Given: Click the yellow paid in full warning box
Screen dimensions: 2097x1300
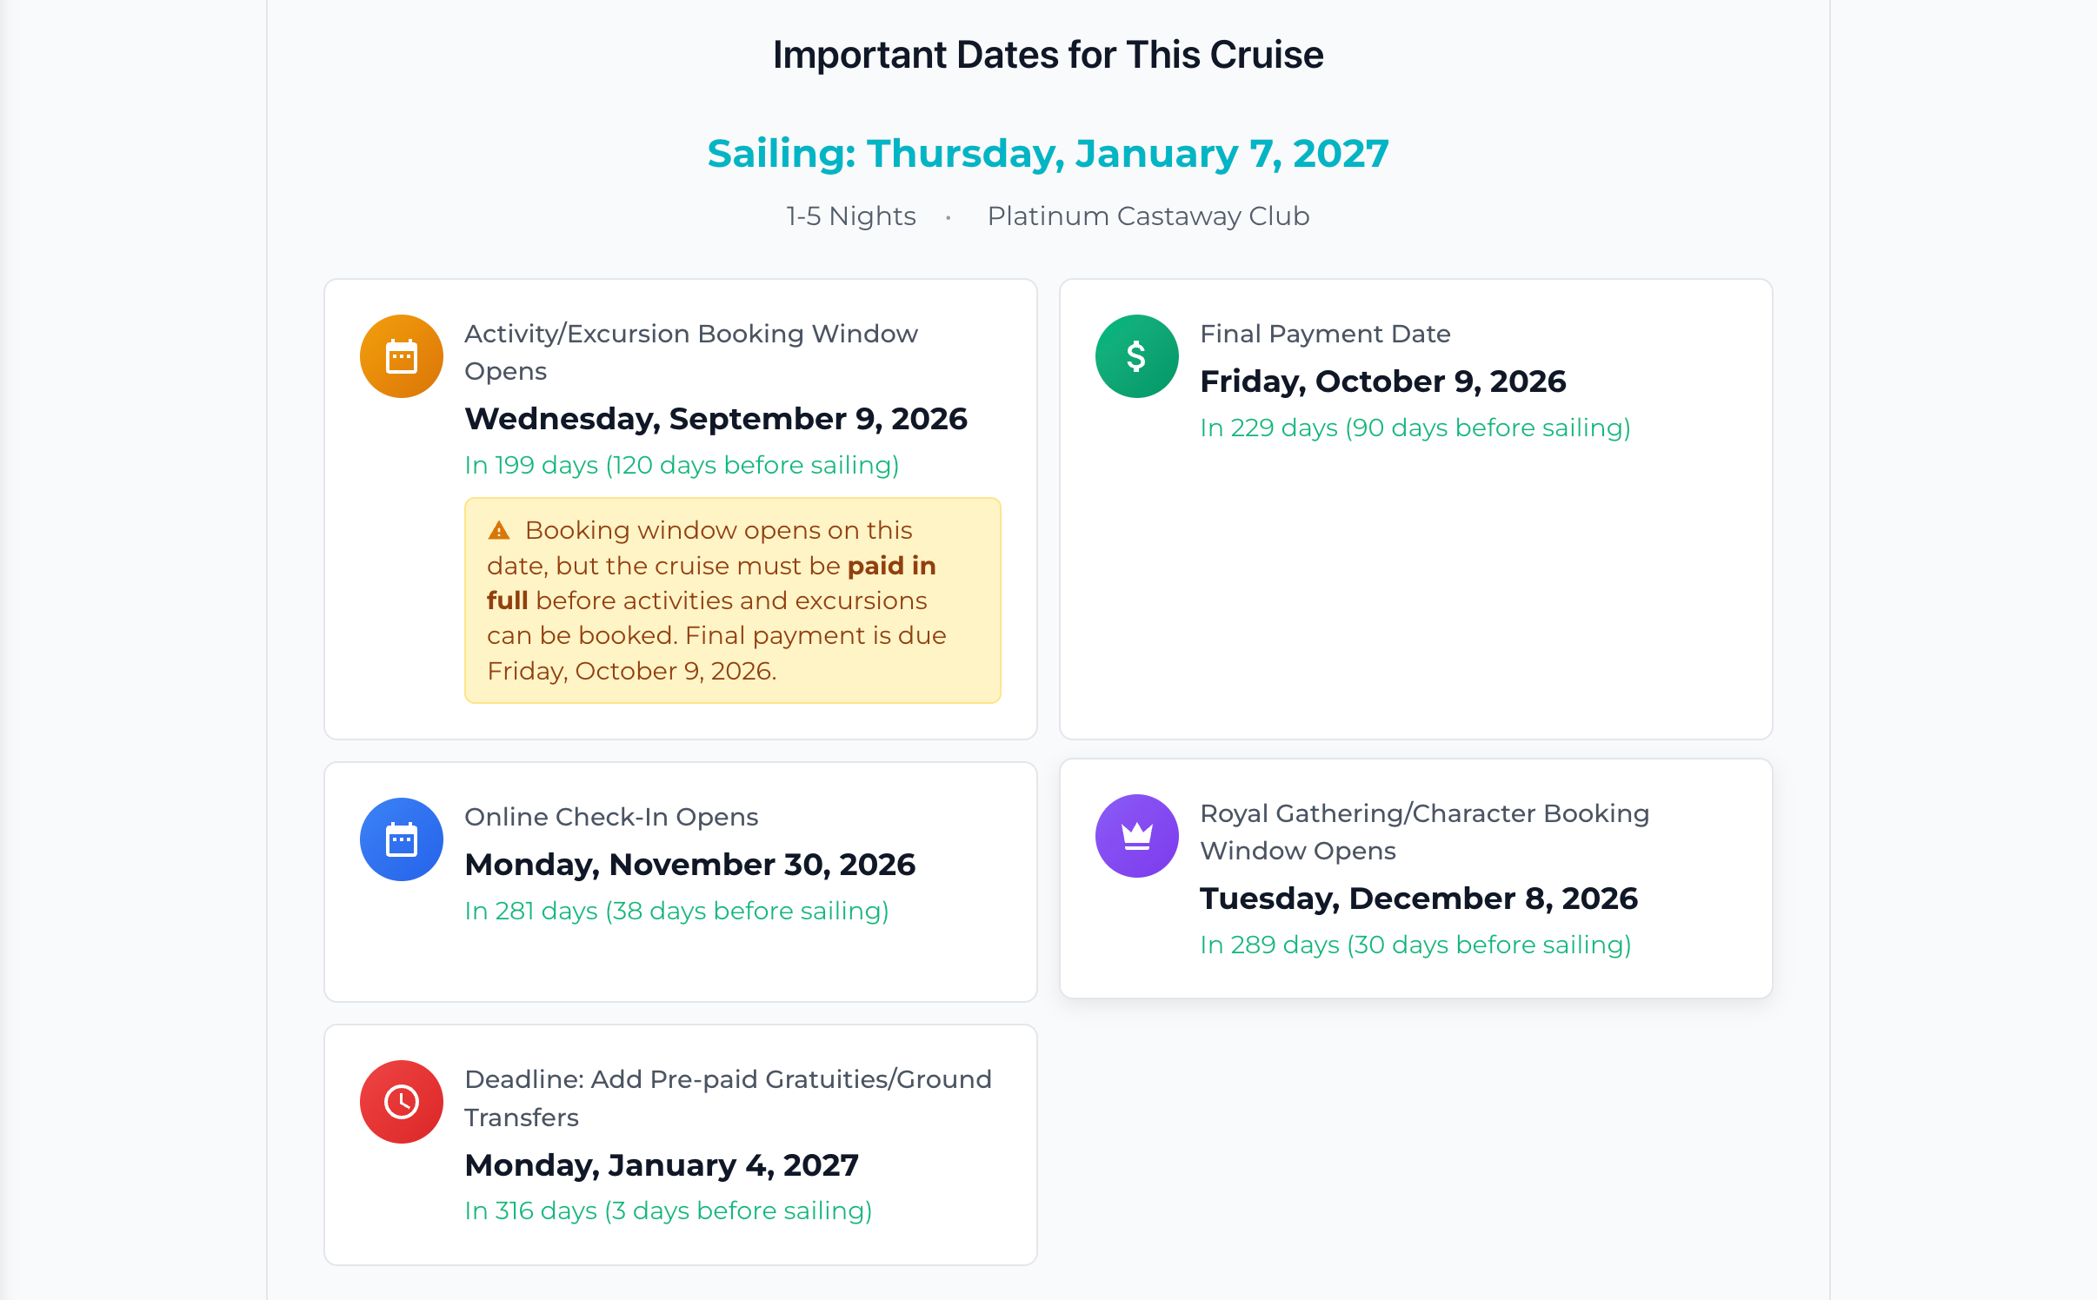Looking at the screenshot, I should [732, 600].
